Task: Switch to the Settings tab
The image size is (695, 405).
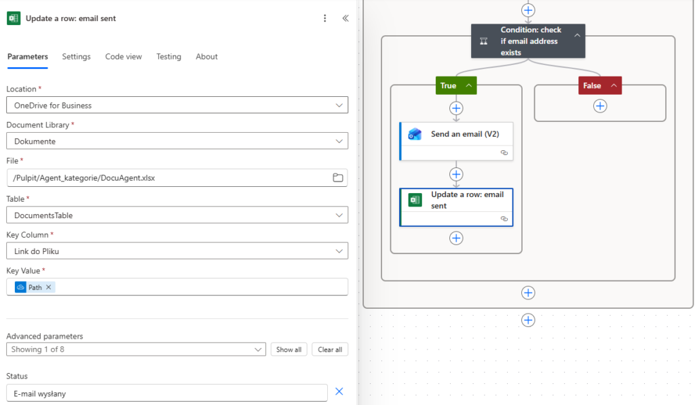Action: coord(76,57)
